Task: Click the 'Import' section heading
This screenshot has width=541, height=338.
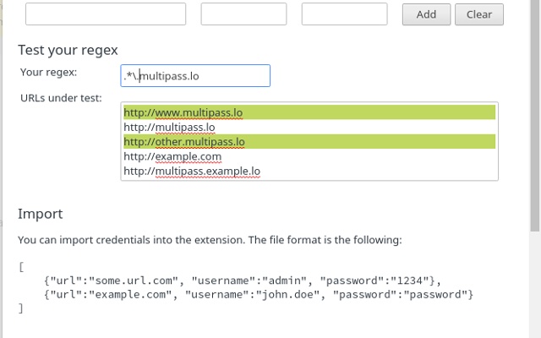Action: [x=40, y=214]
